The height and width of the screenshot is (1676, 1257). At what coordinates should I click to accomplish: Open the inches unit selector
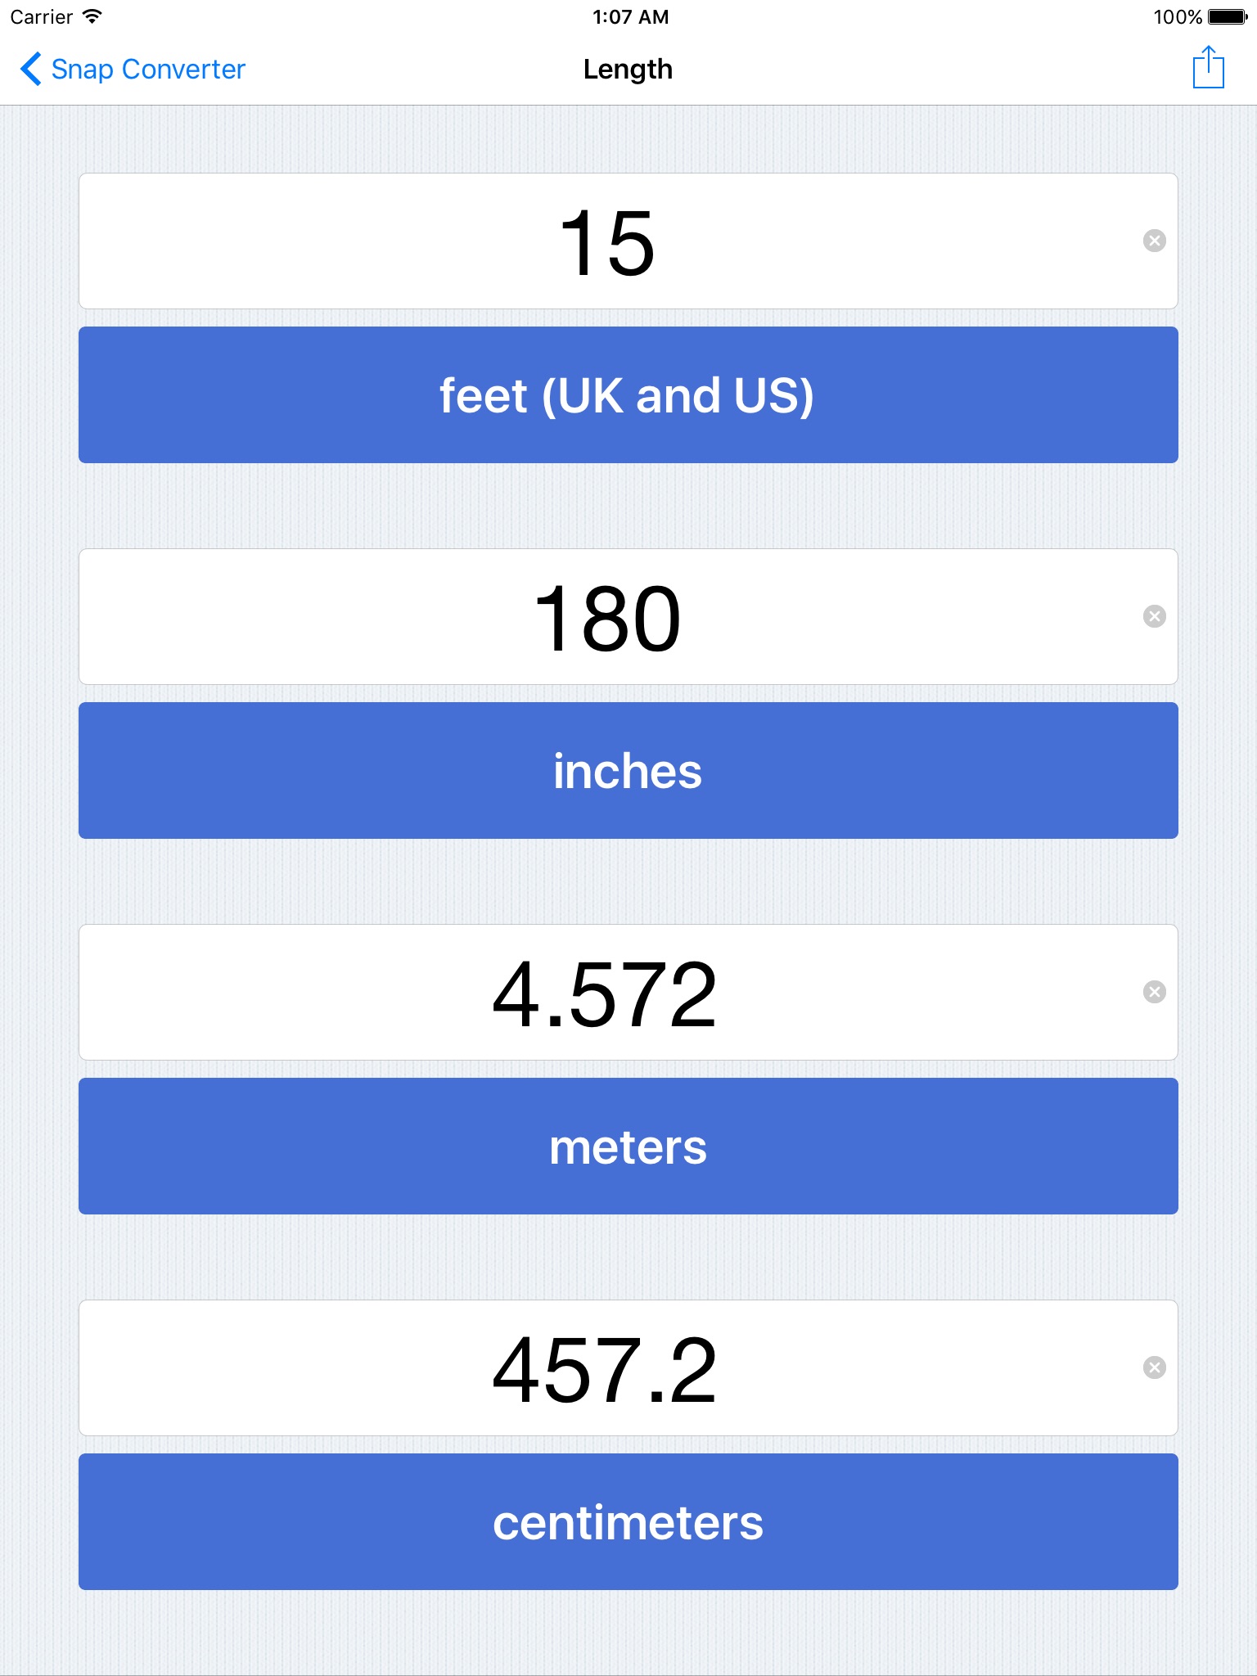(x=628, y=771)
